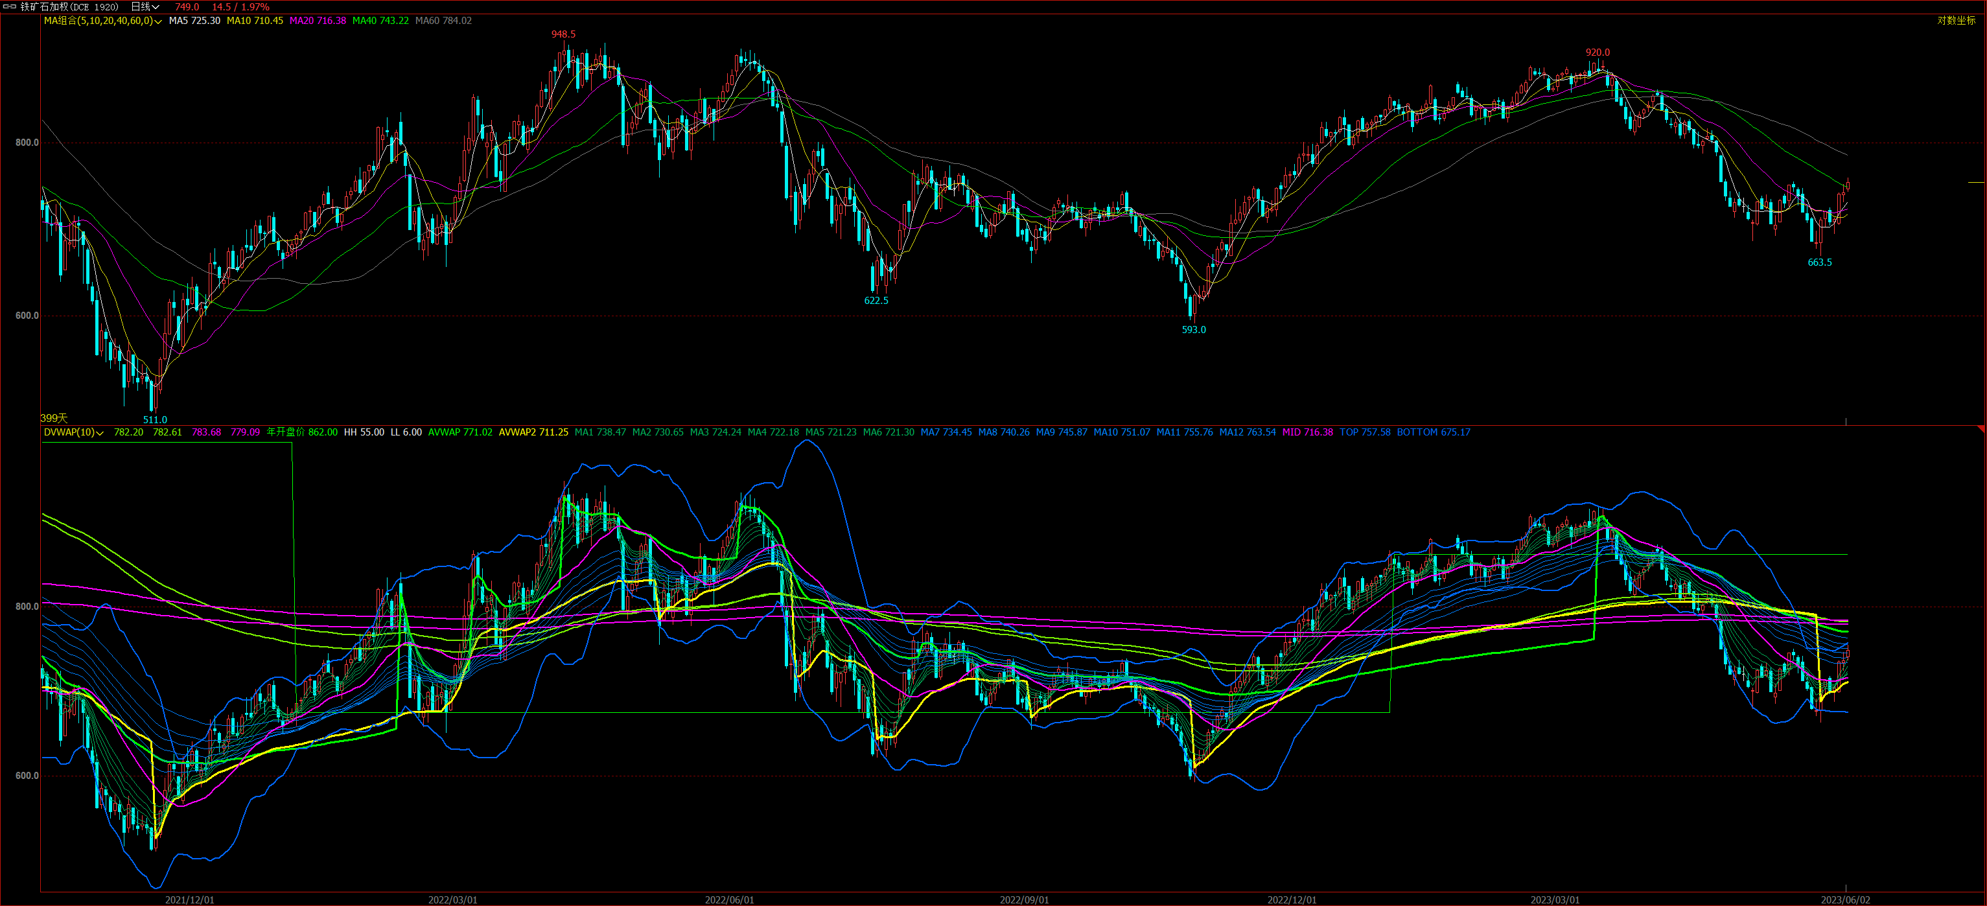1987x906 pixels.
Task: Click the AVWAP2 711.25 yellow label
Action: pyautogui.click(x=533, y=432)
